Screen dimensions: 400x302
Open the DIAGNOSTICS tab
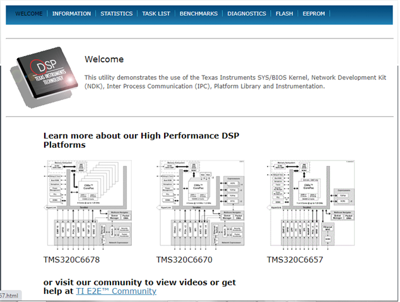[247, 14]
